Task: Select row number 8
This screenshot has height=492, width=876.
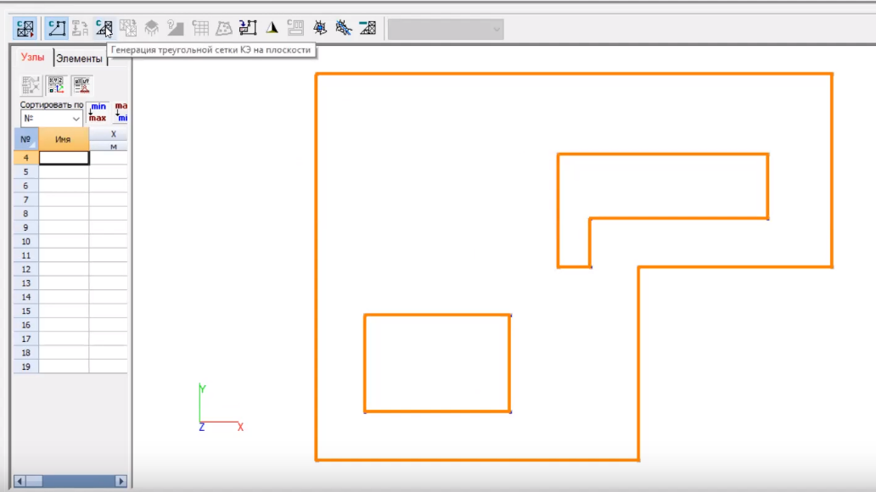Action: click(25, 214)
